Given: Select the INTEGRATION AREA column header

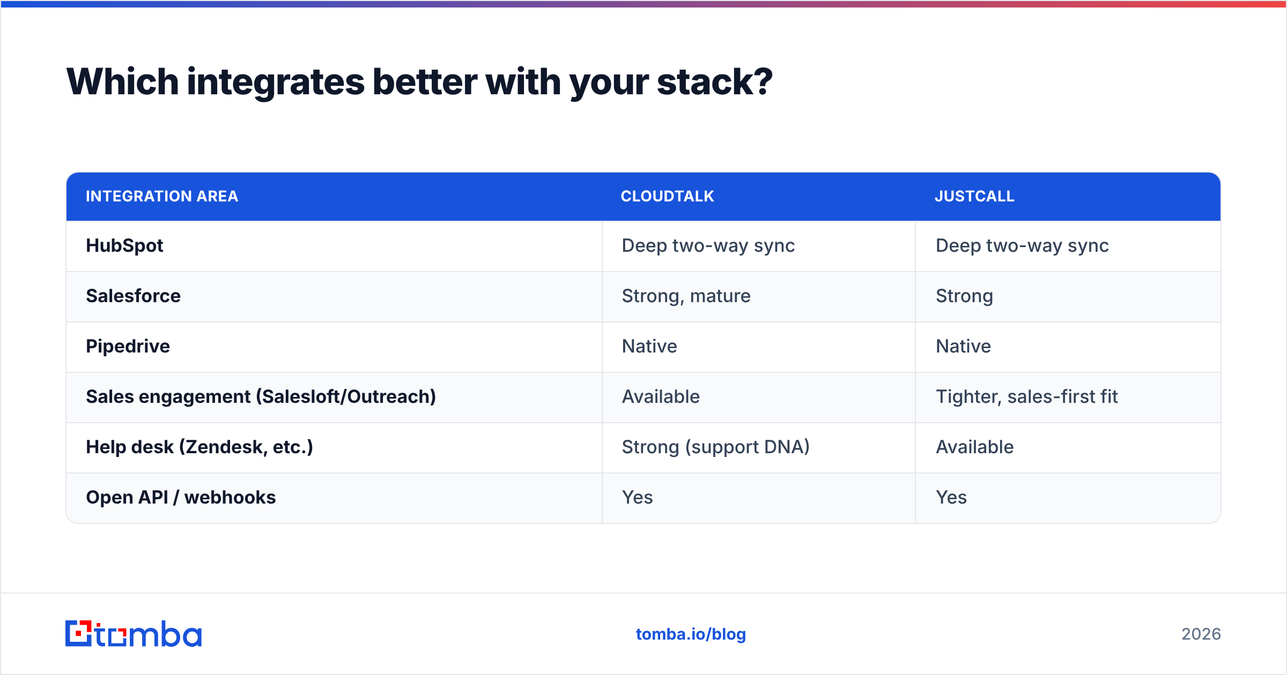Looking at the screenshot, I should tap(162, 196).
